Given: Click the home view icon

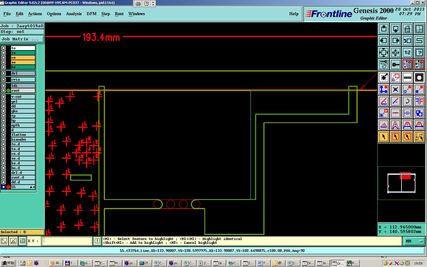Looking at the screenshot, I should pos(407,29).
